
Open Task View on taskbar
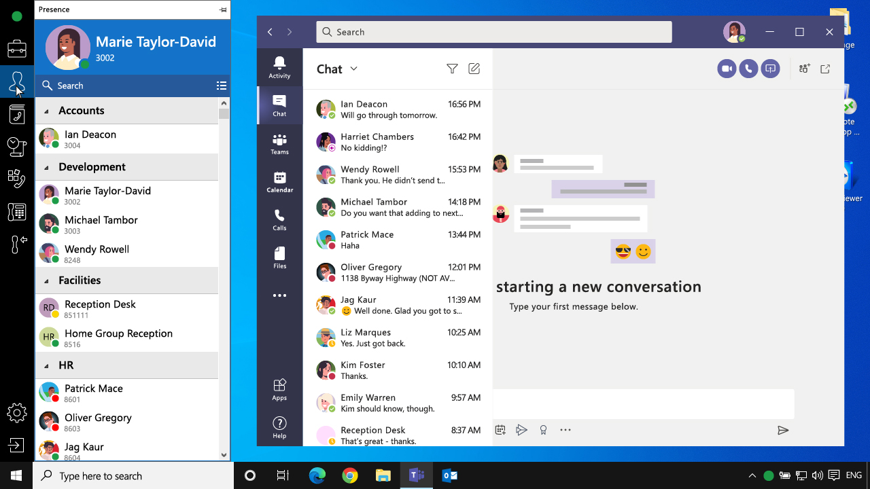point(283,475)
